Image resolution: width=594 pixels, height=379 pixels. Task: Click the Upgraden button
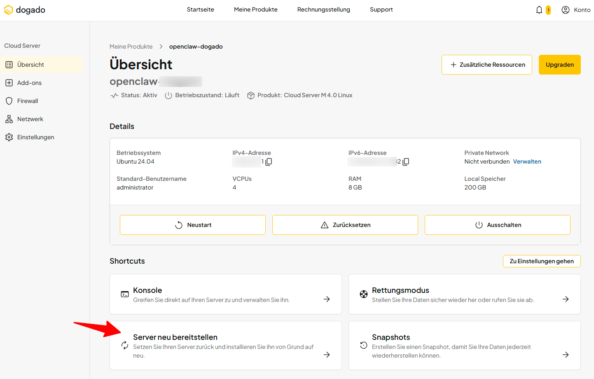[560, 65]
